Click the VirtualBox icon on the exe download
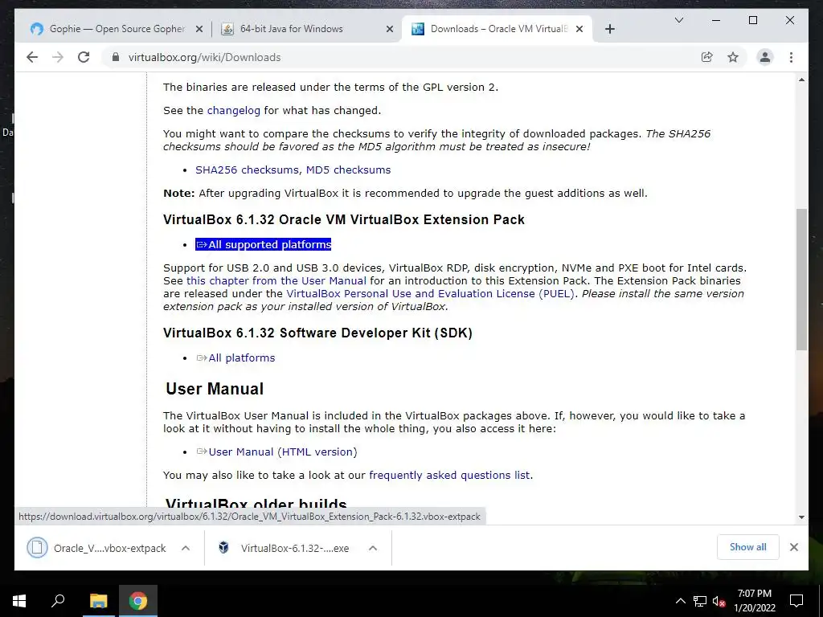This screenshot has height=617, width=823. point(223,548)
